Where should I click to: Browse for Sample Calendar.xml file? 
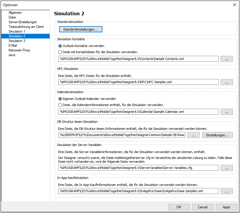[226, 112]
